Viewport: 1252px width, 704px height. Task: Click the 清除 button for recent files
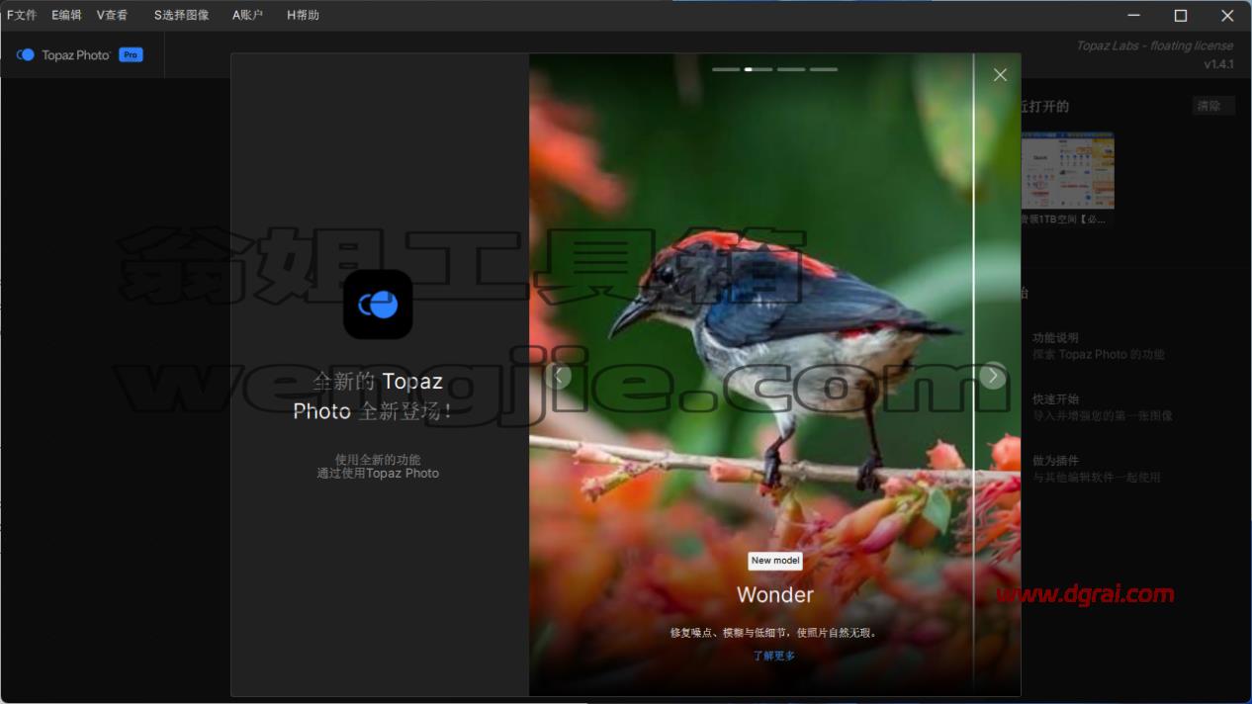1212,106
